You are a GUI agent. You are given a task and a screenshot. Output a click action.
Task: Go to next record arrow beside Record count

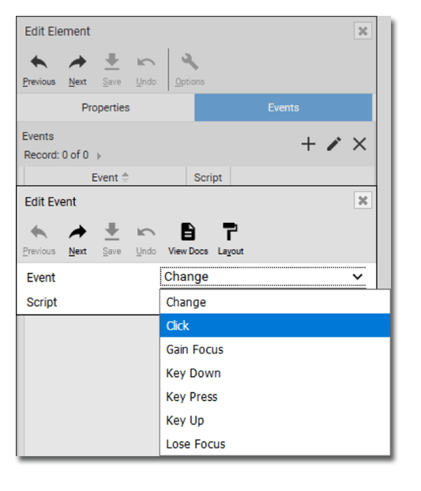[99, 156]
